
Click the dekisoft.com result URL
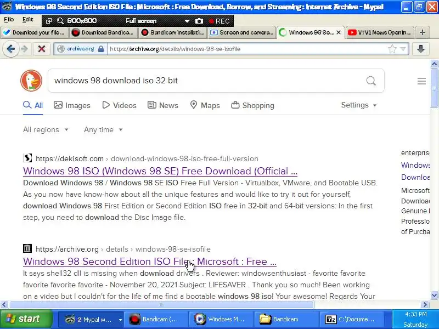[147, 158]
